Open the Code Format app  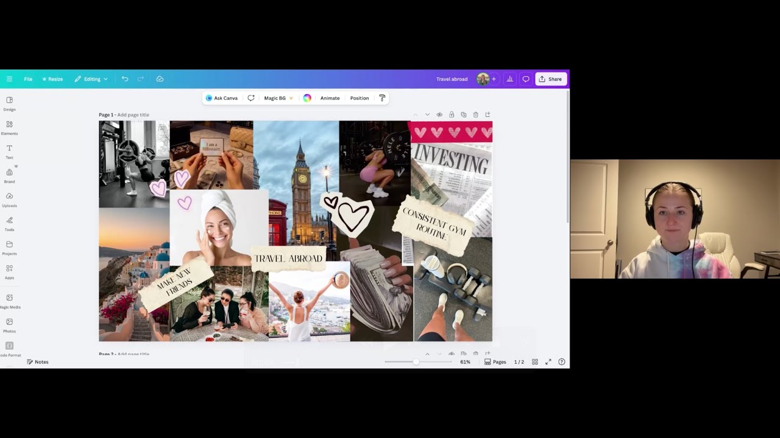tap(9, 349)
